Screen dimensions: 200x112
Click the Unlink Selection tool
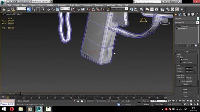8,9
